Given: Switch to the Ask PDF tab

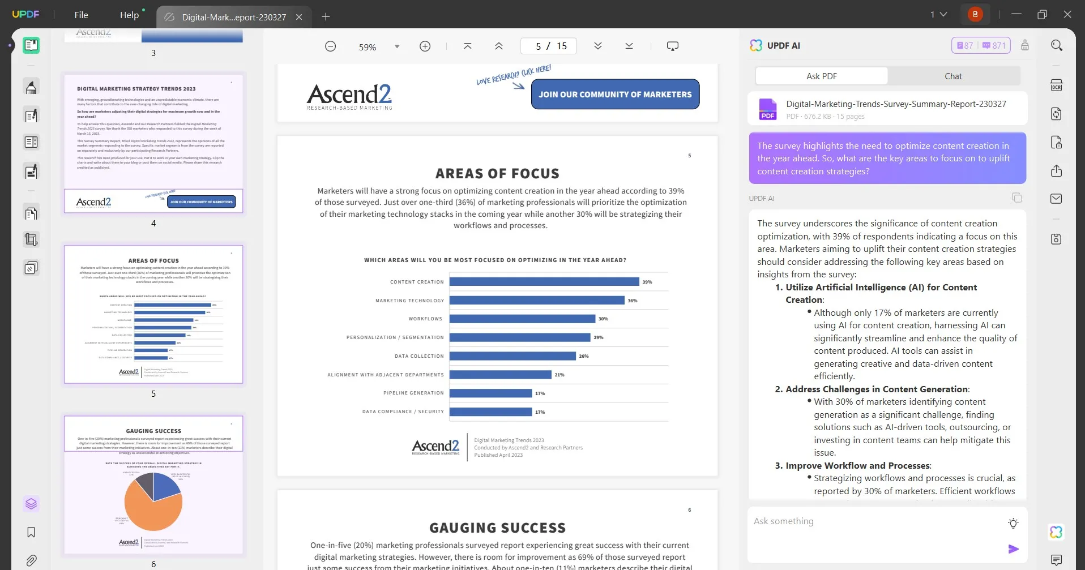Looking at the screenshot, I should pos(822,76).
